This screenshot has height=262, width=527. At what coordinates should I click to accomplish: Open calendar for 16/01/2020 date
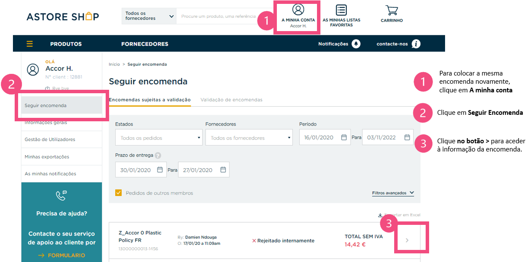point(344,138)
